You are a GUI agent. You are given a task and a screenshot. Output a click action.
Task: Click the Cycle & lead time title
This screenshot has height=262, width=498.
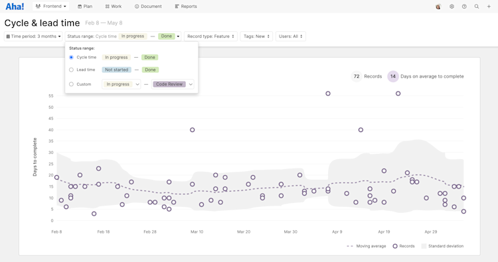pyautogui.click(x=42, y=23)
